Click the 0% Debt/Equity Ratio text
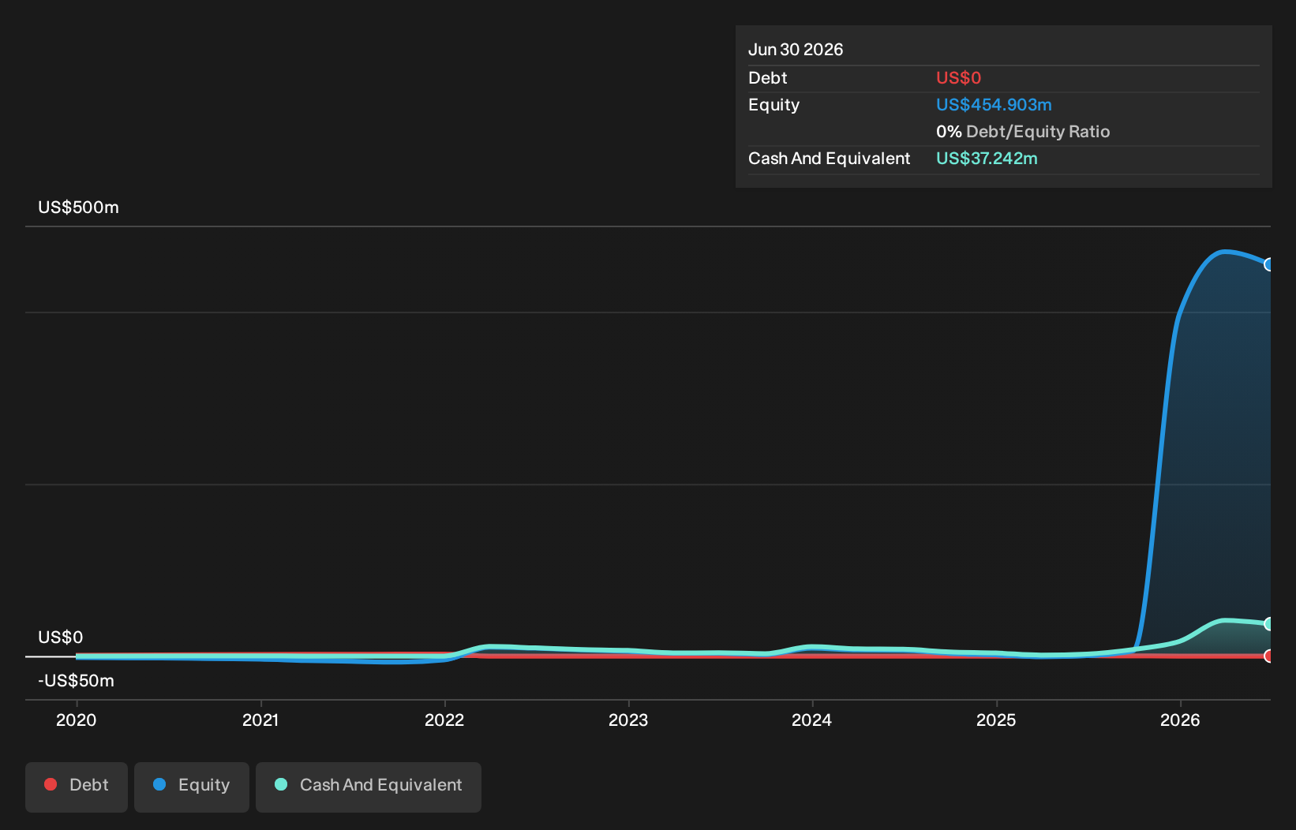This screenshot has height=830, width=1296. click(x=1023, y=132)
